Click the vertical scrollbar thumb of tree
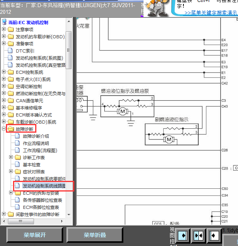This screenshot has height=246, width=238. coord(68,50)
